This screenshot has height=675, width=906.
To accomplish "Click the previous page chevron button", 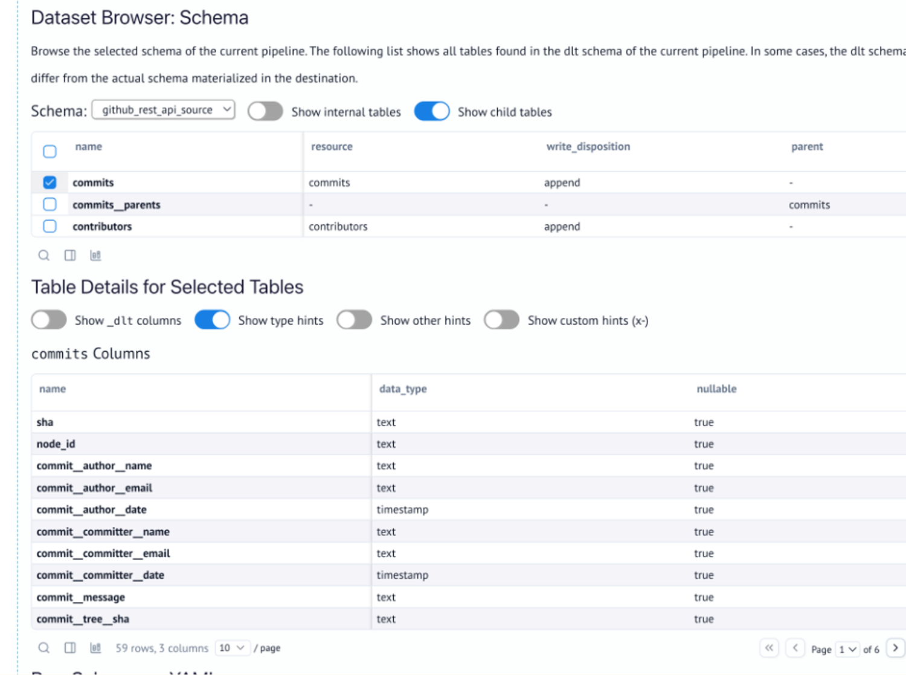I will click(x=795, y=647).
